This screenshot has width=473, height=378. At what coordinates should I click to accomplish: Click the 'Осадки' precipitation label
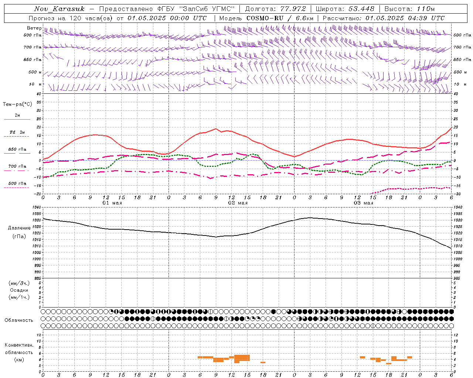19,290
